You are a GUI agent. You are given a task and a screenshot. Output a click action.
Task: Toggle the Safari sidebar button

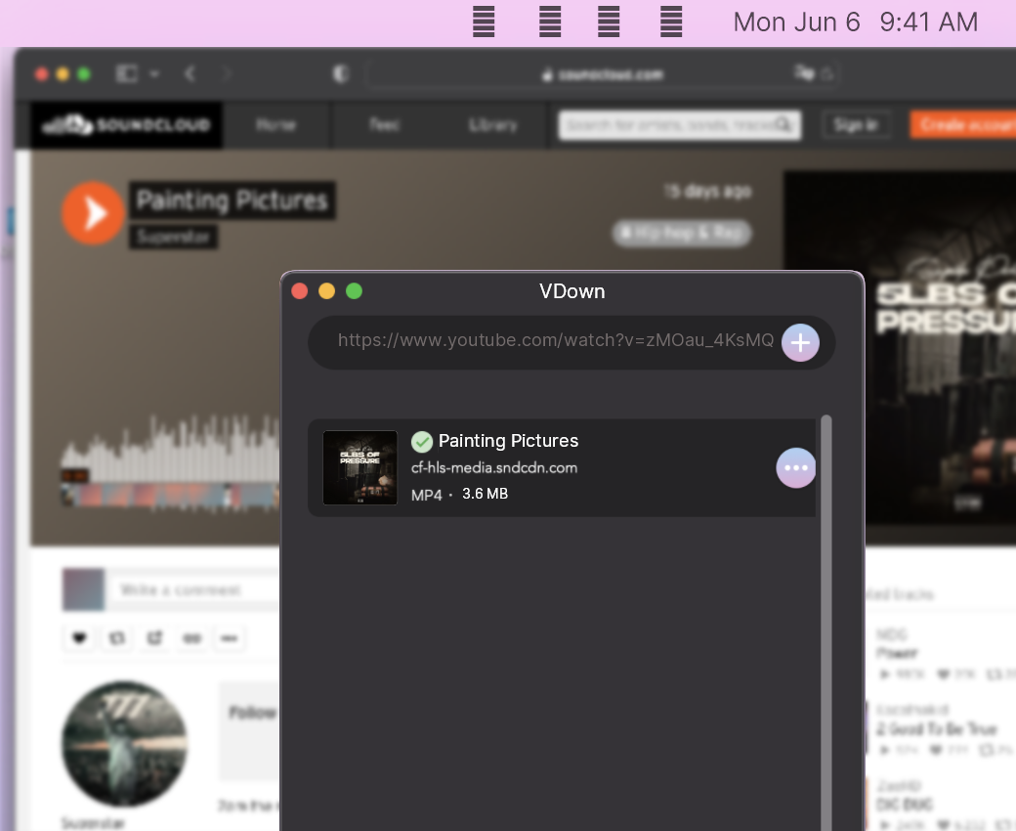pyautogui.click(x=126, y=74)
